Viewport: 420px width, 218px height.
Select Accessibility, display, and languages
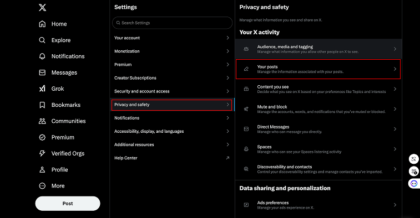[172, 131]
